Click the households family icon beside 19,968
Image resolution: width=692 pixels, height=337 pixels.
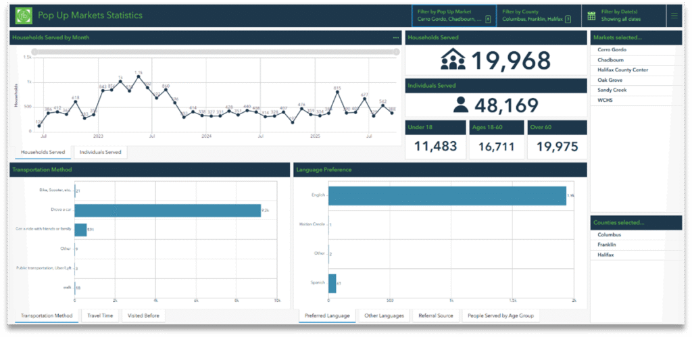(453, 61)
